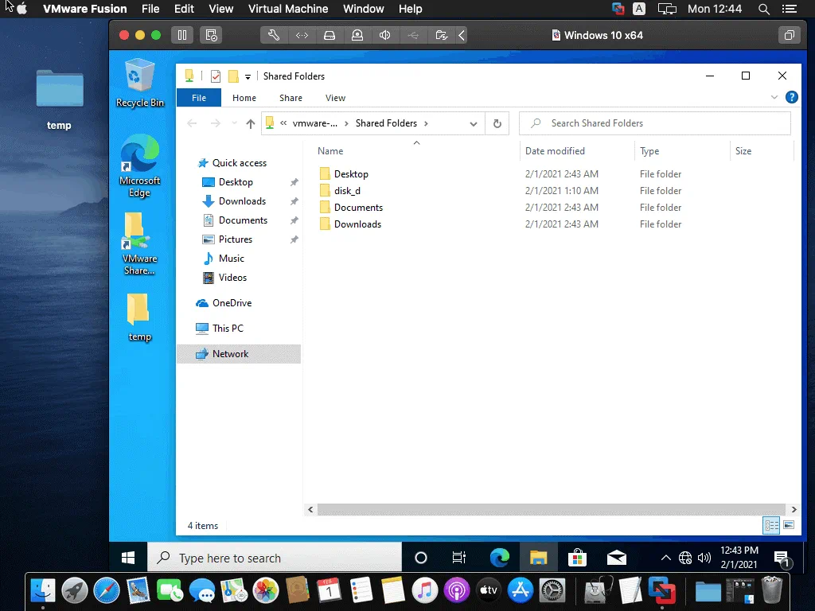The image size is (815, 611).
Task: Click the VMware snapshot toolbar icon
Action: coord(210,35)
